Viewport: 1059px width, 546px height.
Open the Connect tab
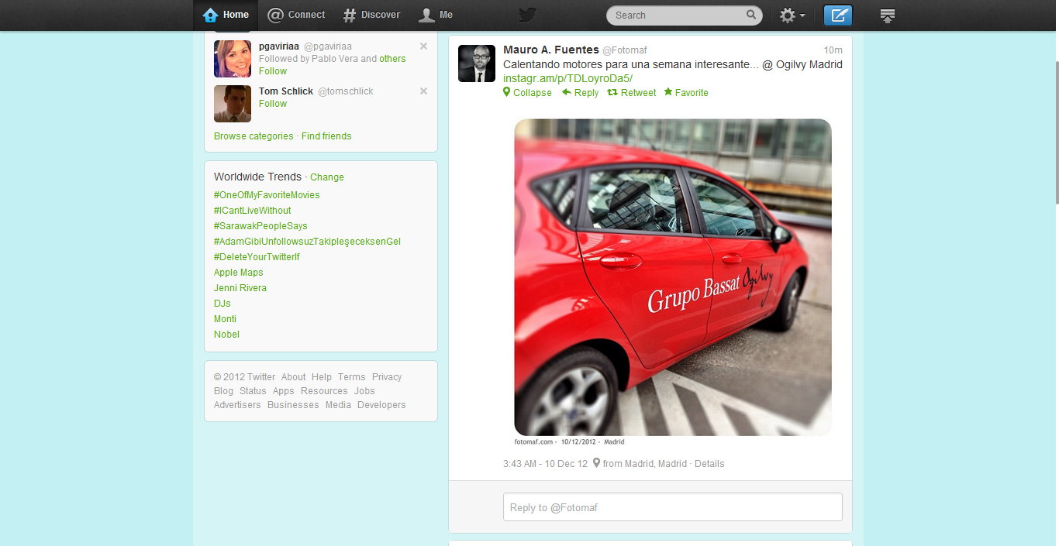[296, 15]
